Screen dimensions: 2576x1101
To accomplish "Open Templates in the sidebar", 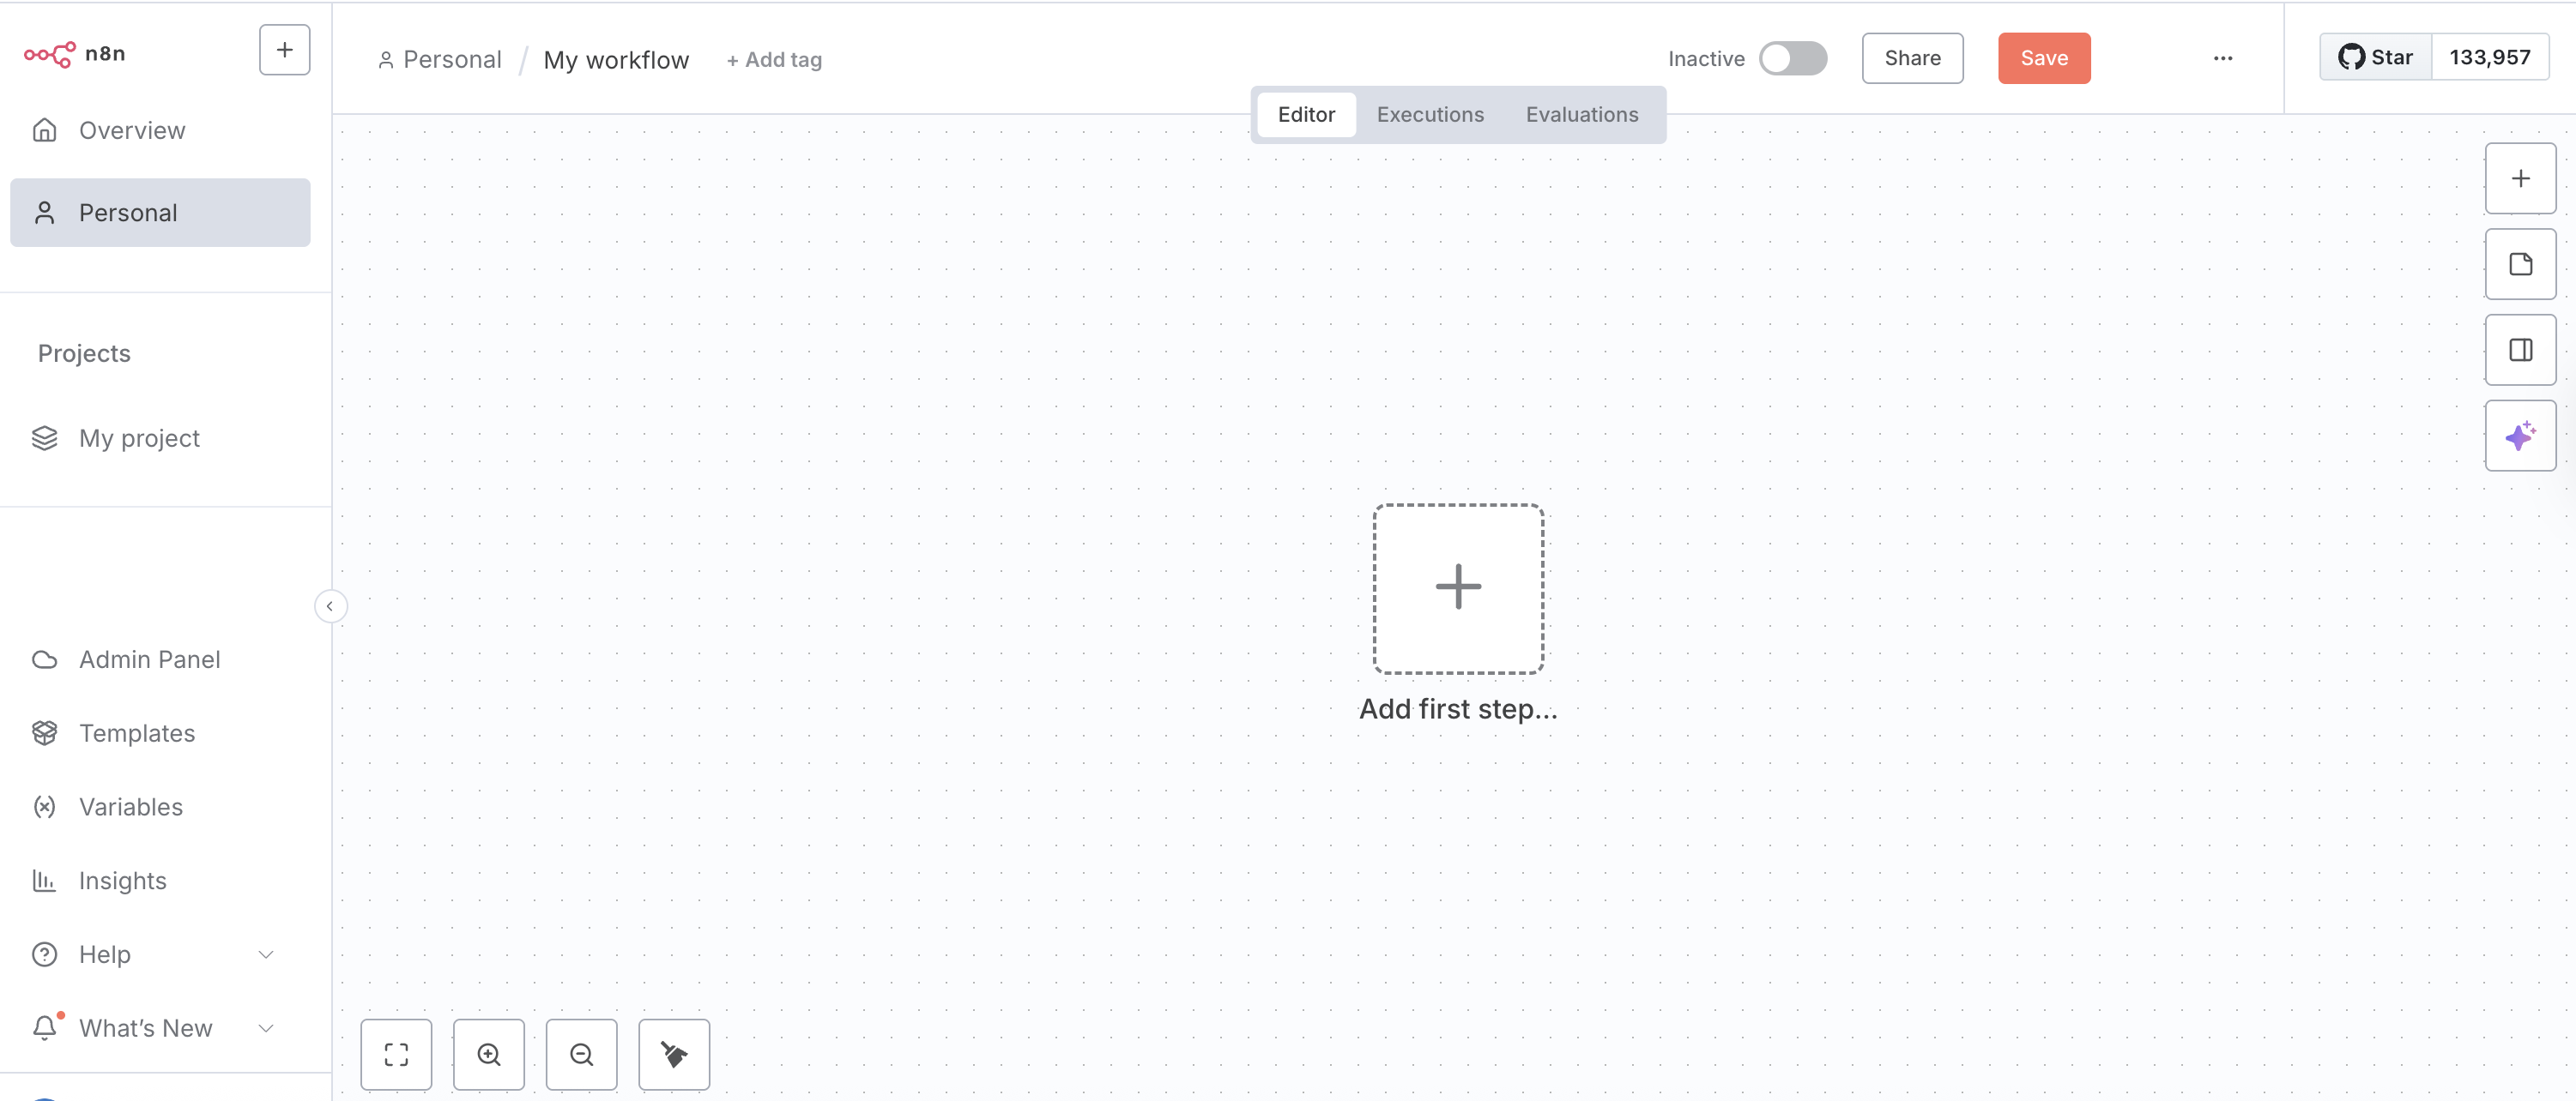I will click(x=160, y=733).
